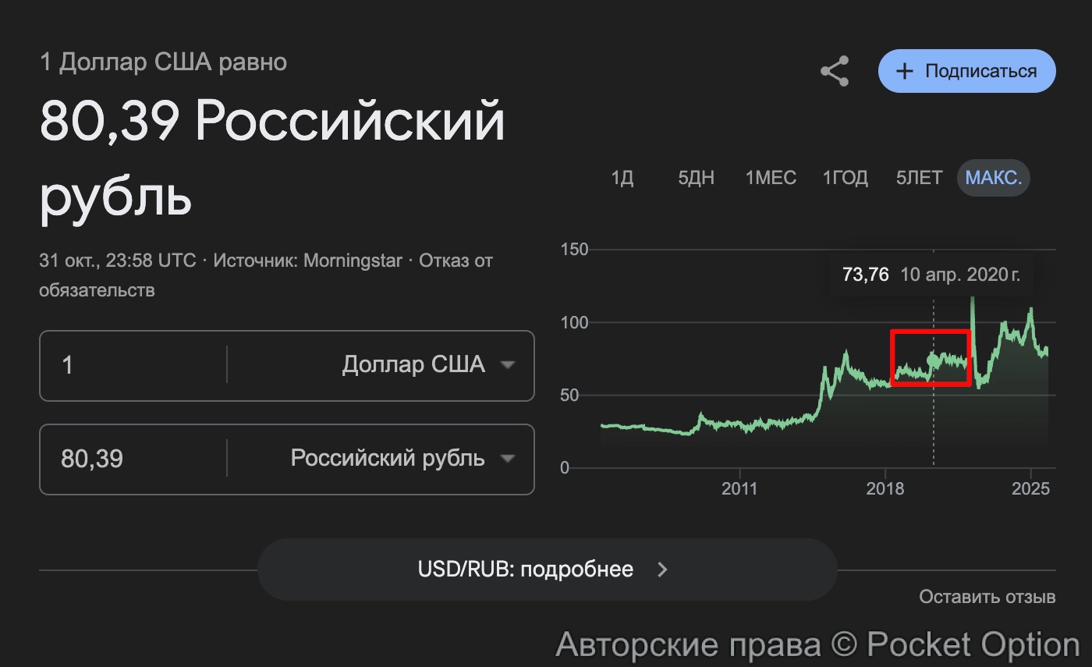
Task: Select the 5ДН chart range tab
Action: point(697,178)
